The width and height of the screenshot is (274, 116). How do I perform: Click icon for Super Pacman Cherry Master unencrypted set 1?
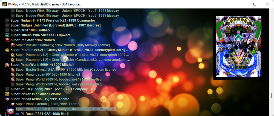(7, 50)
